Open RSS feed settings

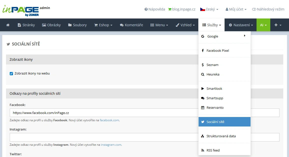coord(213,150)
